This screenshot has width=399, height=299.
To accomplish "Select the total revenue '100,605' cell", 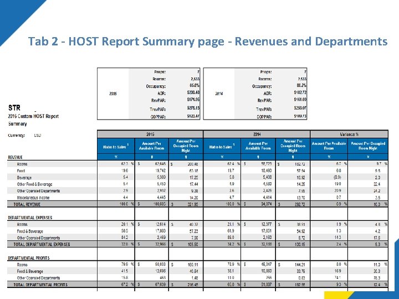I will pyautogui.click(x=160, y=204).
